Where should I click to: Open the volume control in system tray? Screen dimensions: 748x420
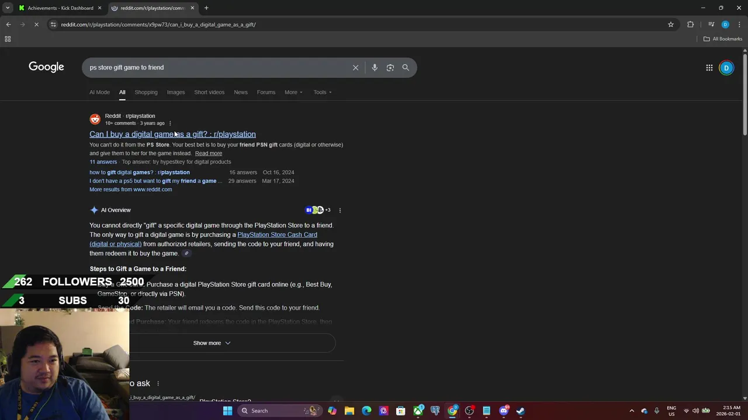(x=695, y=411)
